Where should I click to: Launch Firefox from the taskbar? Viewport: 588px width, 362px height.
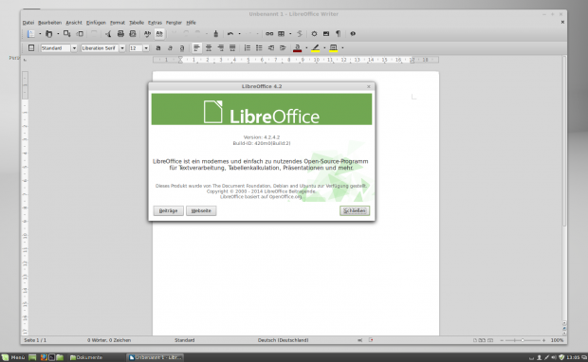pyautogui.click(x=44, y=357)
